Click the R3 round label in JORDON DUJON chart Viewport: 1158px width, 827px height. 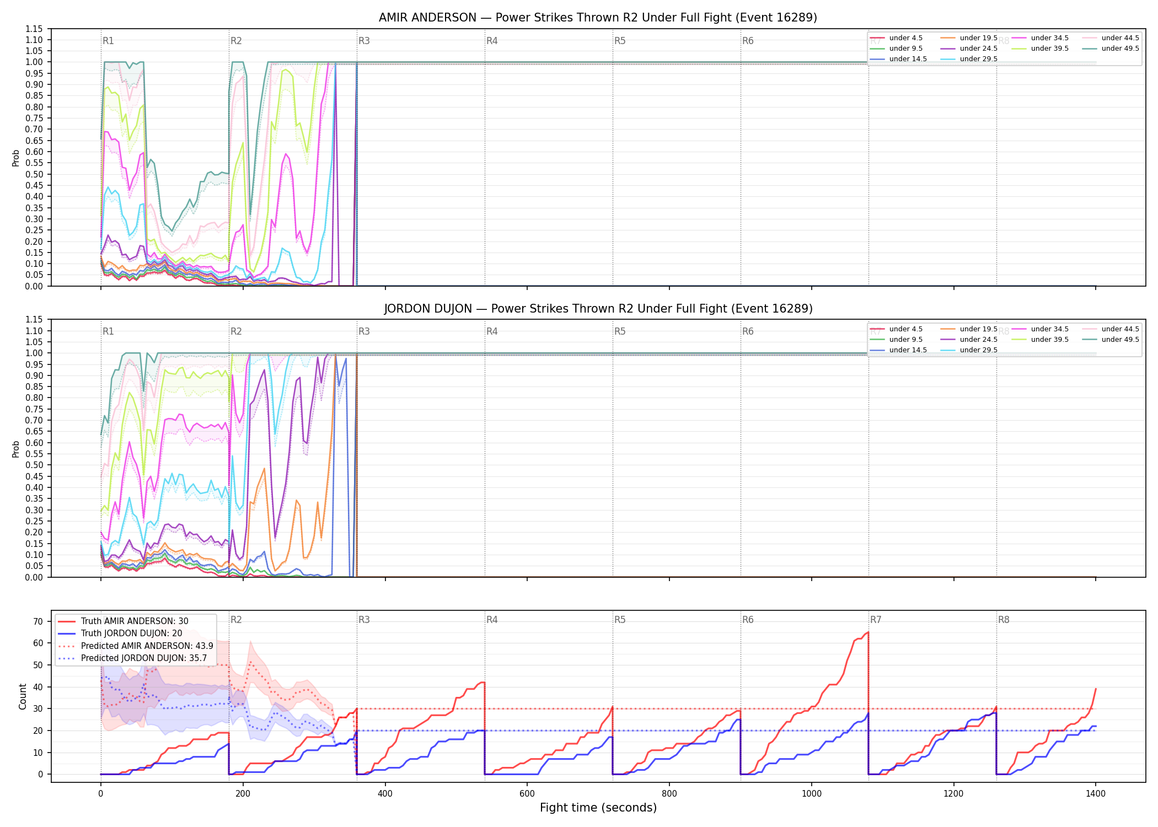pyautogui.click(x=364, y=331)
